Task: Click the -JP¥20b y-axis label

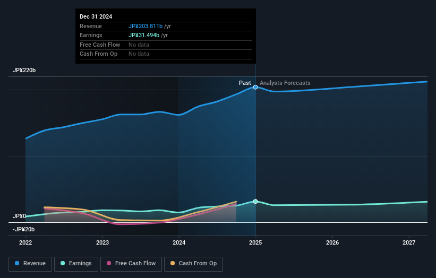Action: point(24,229)
